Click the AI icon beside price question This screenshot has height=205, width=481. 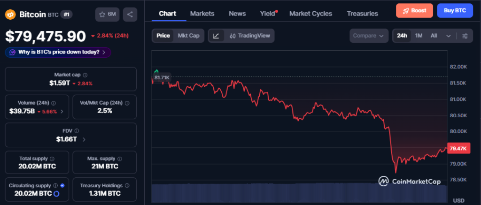tap(12, 52)
